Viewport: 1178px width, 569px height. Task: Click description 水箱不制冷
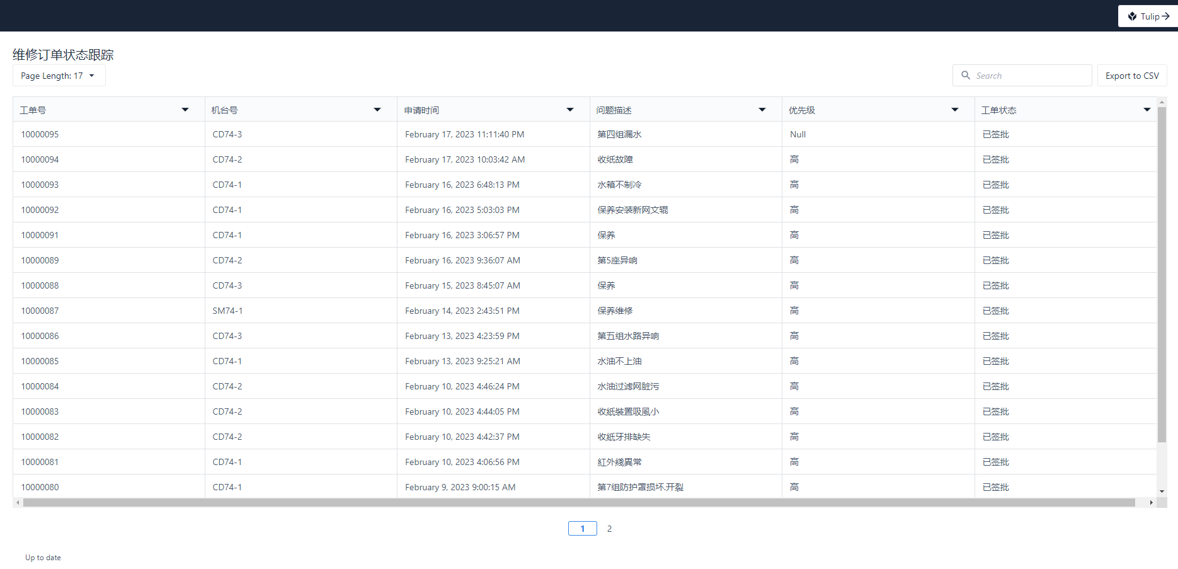click(619, 185)
